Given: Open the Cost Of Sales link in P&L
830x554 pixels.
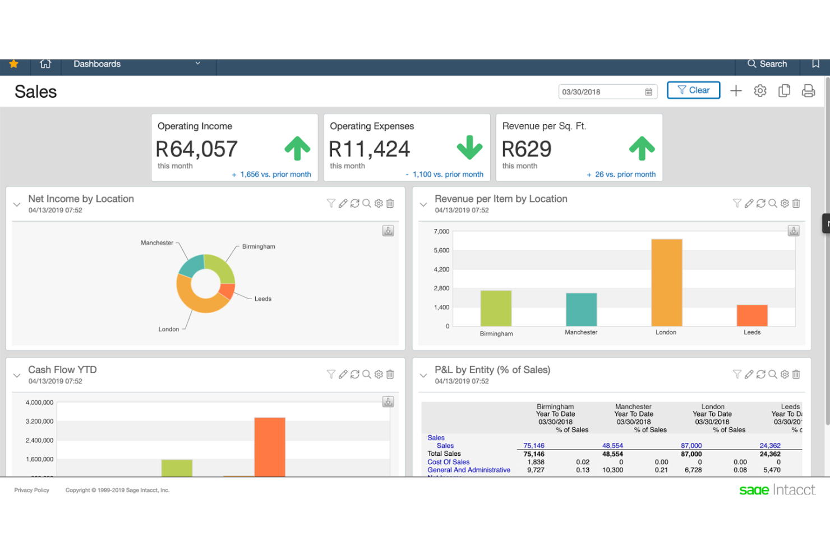Looking at the screenshot, I should pos(448,461).
